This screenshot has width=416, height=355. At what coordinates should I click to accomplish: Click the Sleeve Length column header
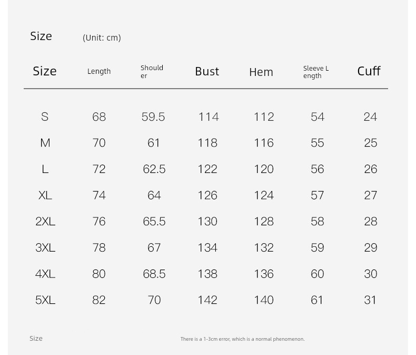click(x=316, y=72)
